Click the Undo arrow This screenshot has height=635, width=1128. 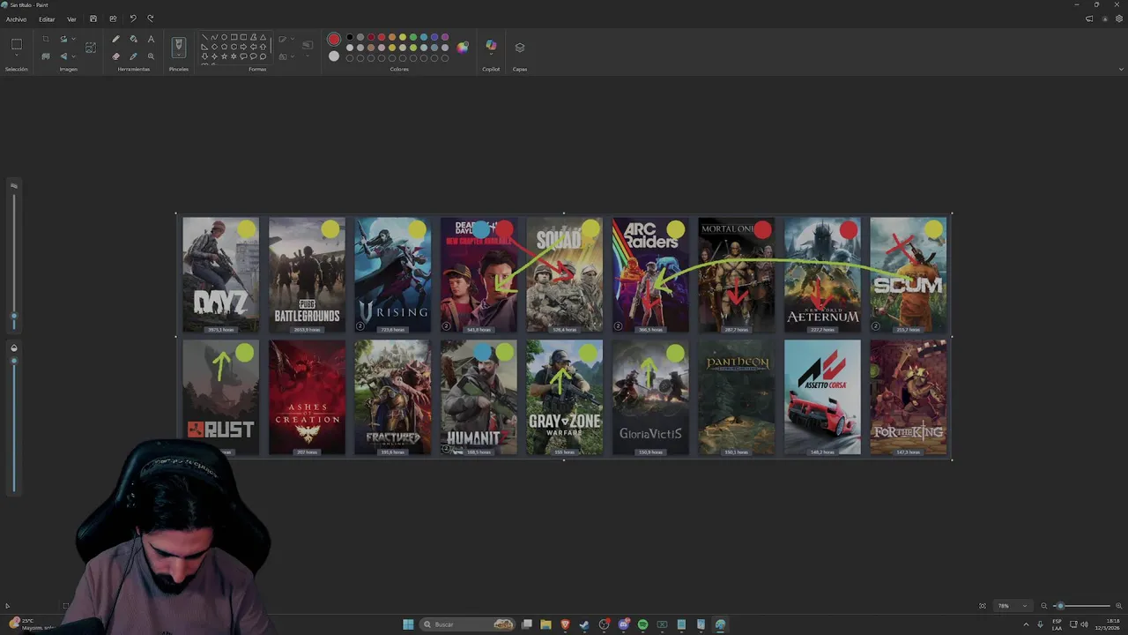[133, 19]
